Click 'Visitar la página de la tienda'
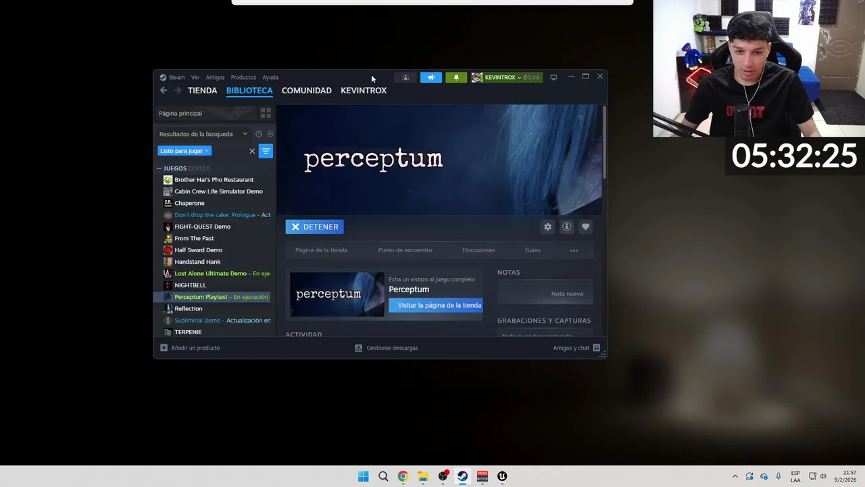 tap(436, 305)
